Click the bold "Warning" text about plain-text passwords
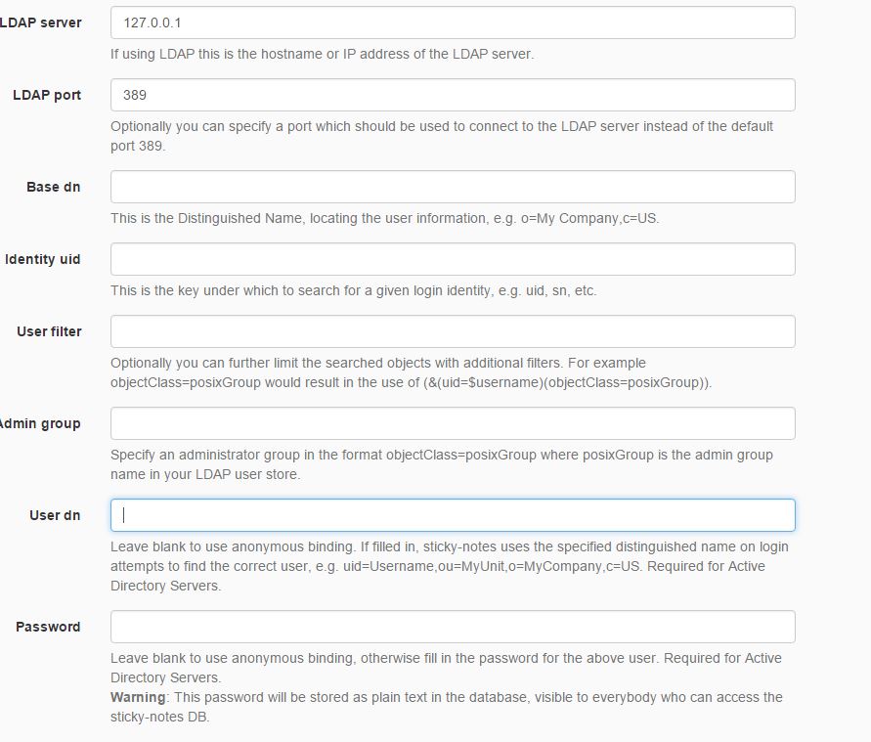Screen dimensions: 871x742 [x=138, y=697]
